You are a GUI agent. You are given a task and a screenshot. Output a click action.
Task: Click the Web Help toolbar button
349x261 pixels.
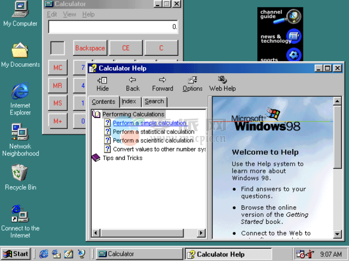[222, 84]
